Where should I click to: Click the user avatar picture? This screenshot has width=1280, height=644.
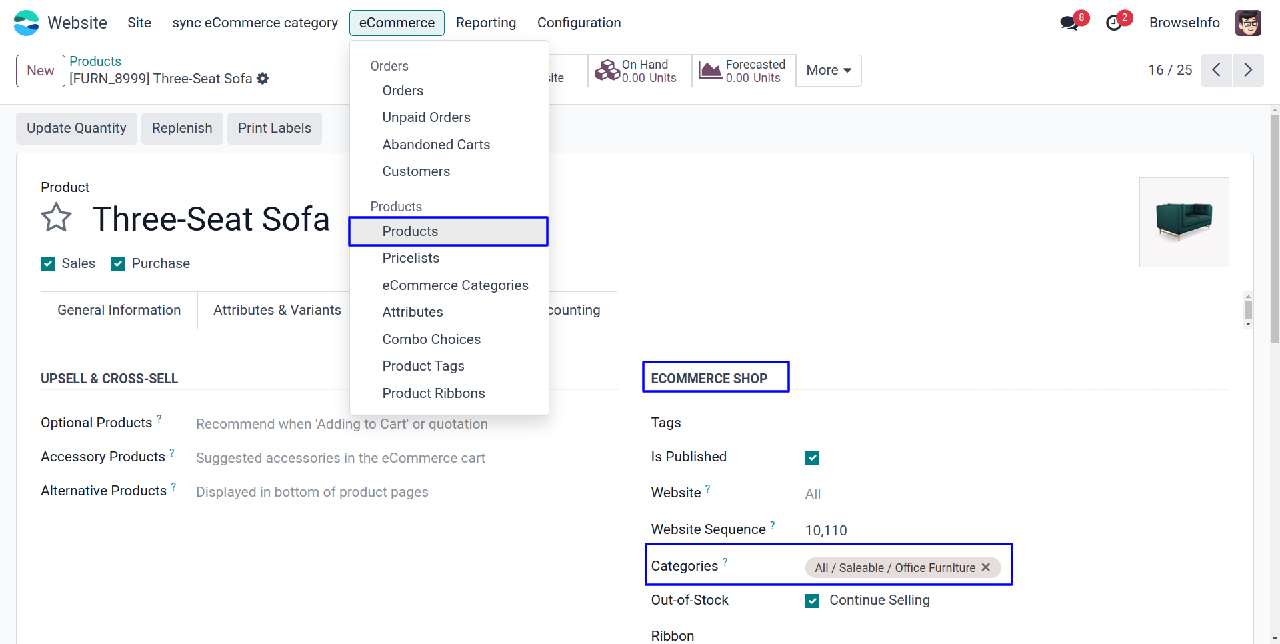click(x=1247, y=23)
